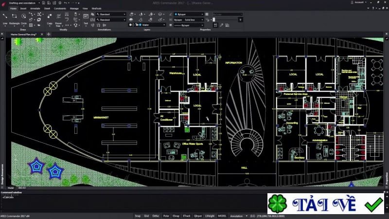Add a new drawing tab with plus button
The height and width of the screenshot is (219, 389).
click(49, 34)
